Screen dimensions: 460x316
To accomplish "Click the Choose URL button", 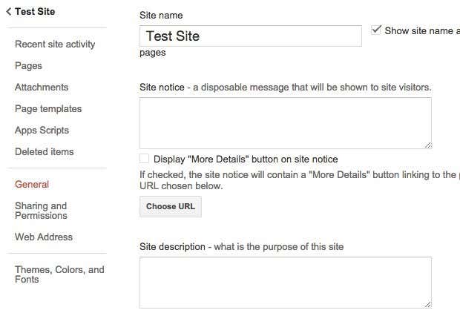I will coord(171,206).
